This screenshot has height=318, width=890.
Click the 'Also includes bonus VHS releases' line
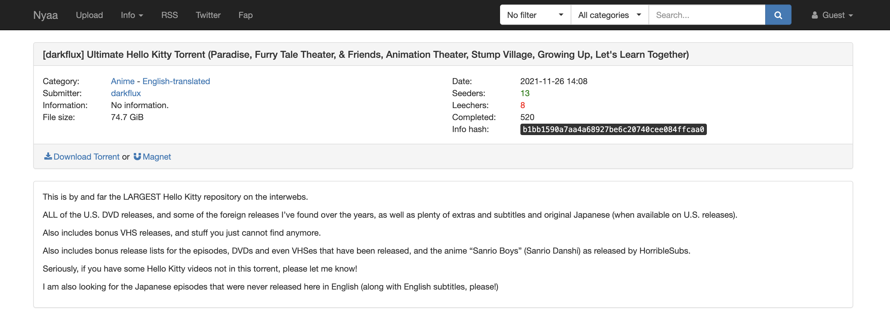pyautogui.click(x=182, y=233)
